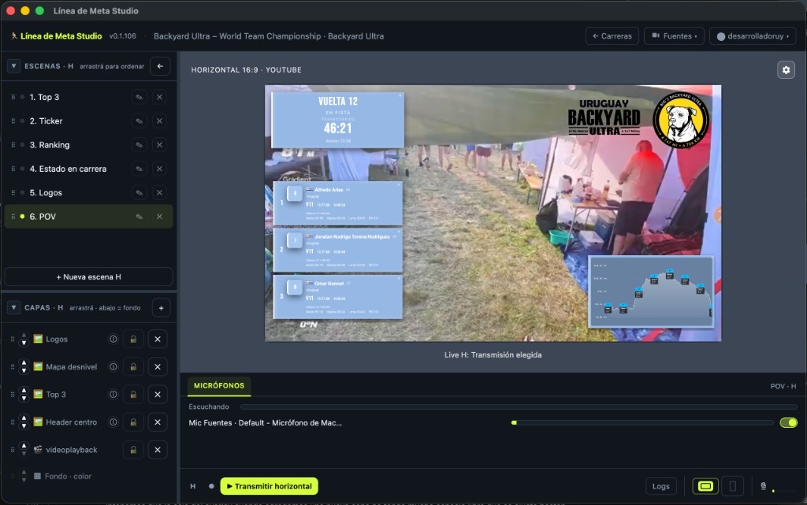Remove the Logos scene with its X
The height and width of the screenshot is (505, 807).
point(159,193)
